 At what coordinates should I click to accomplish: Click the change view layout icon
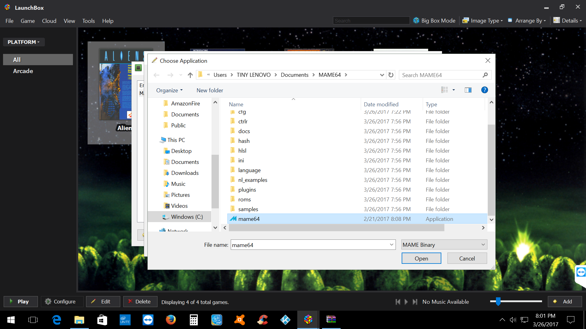444,90
